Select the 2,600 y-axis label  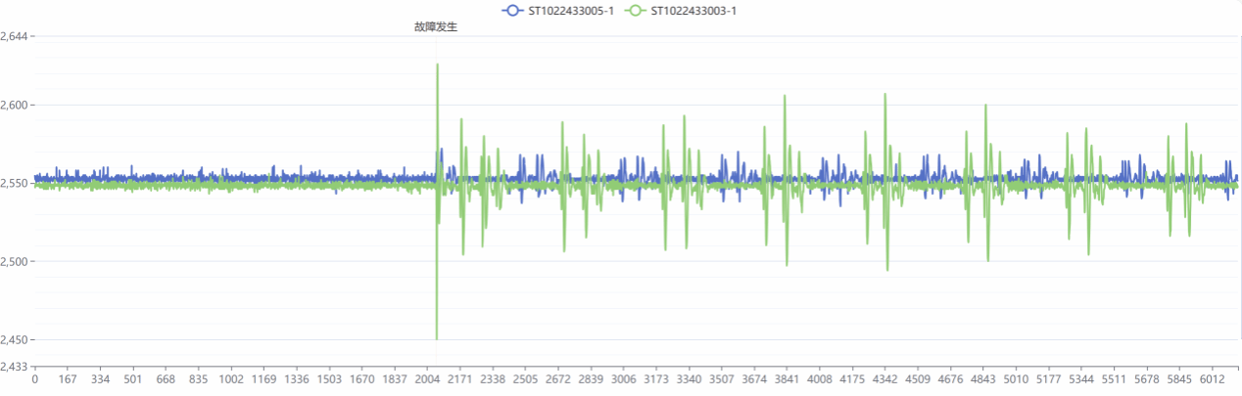click(x=15, y=105)
